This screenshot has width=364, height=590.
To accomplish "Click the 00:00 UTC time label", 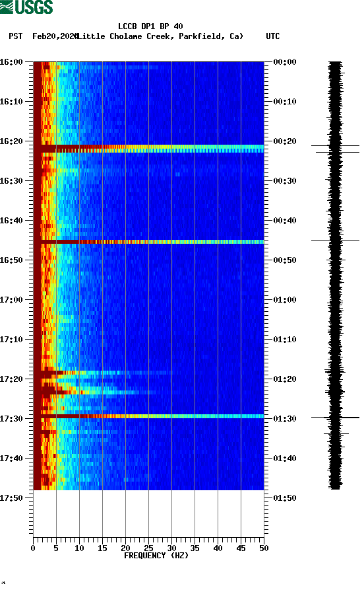I will [x=285, y=61].
